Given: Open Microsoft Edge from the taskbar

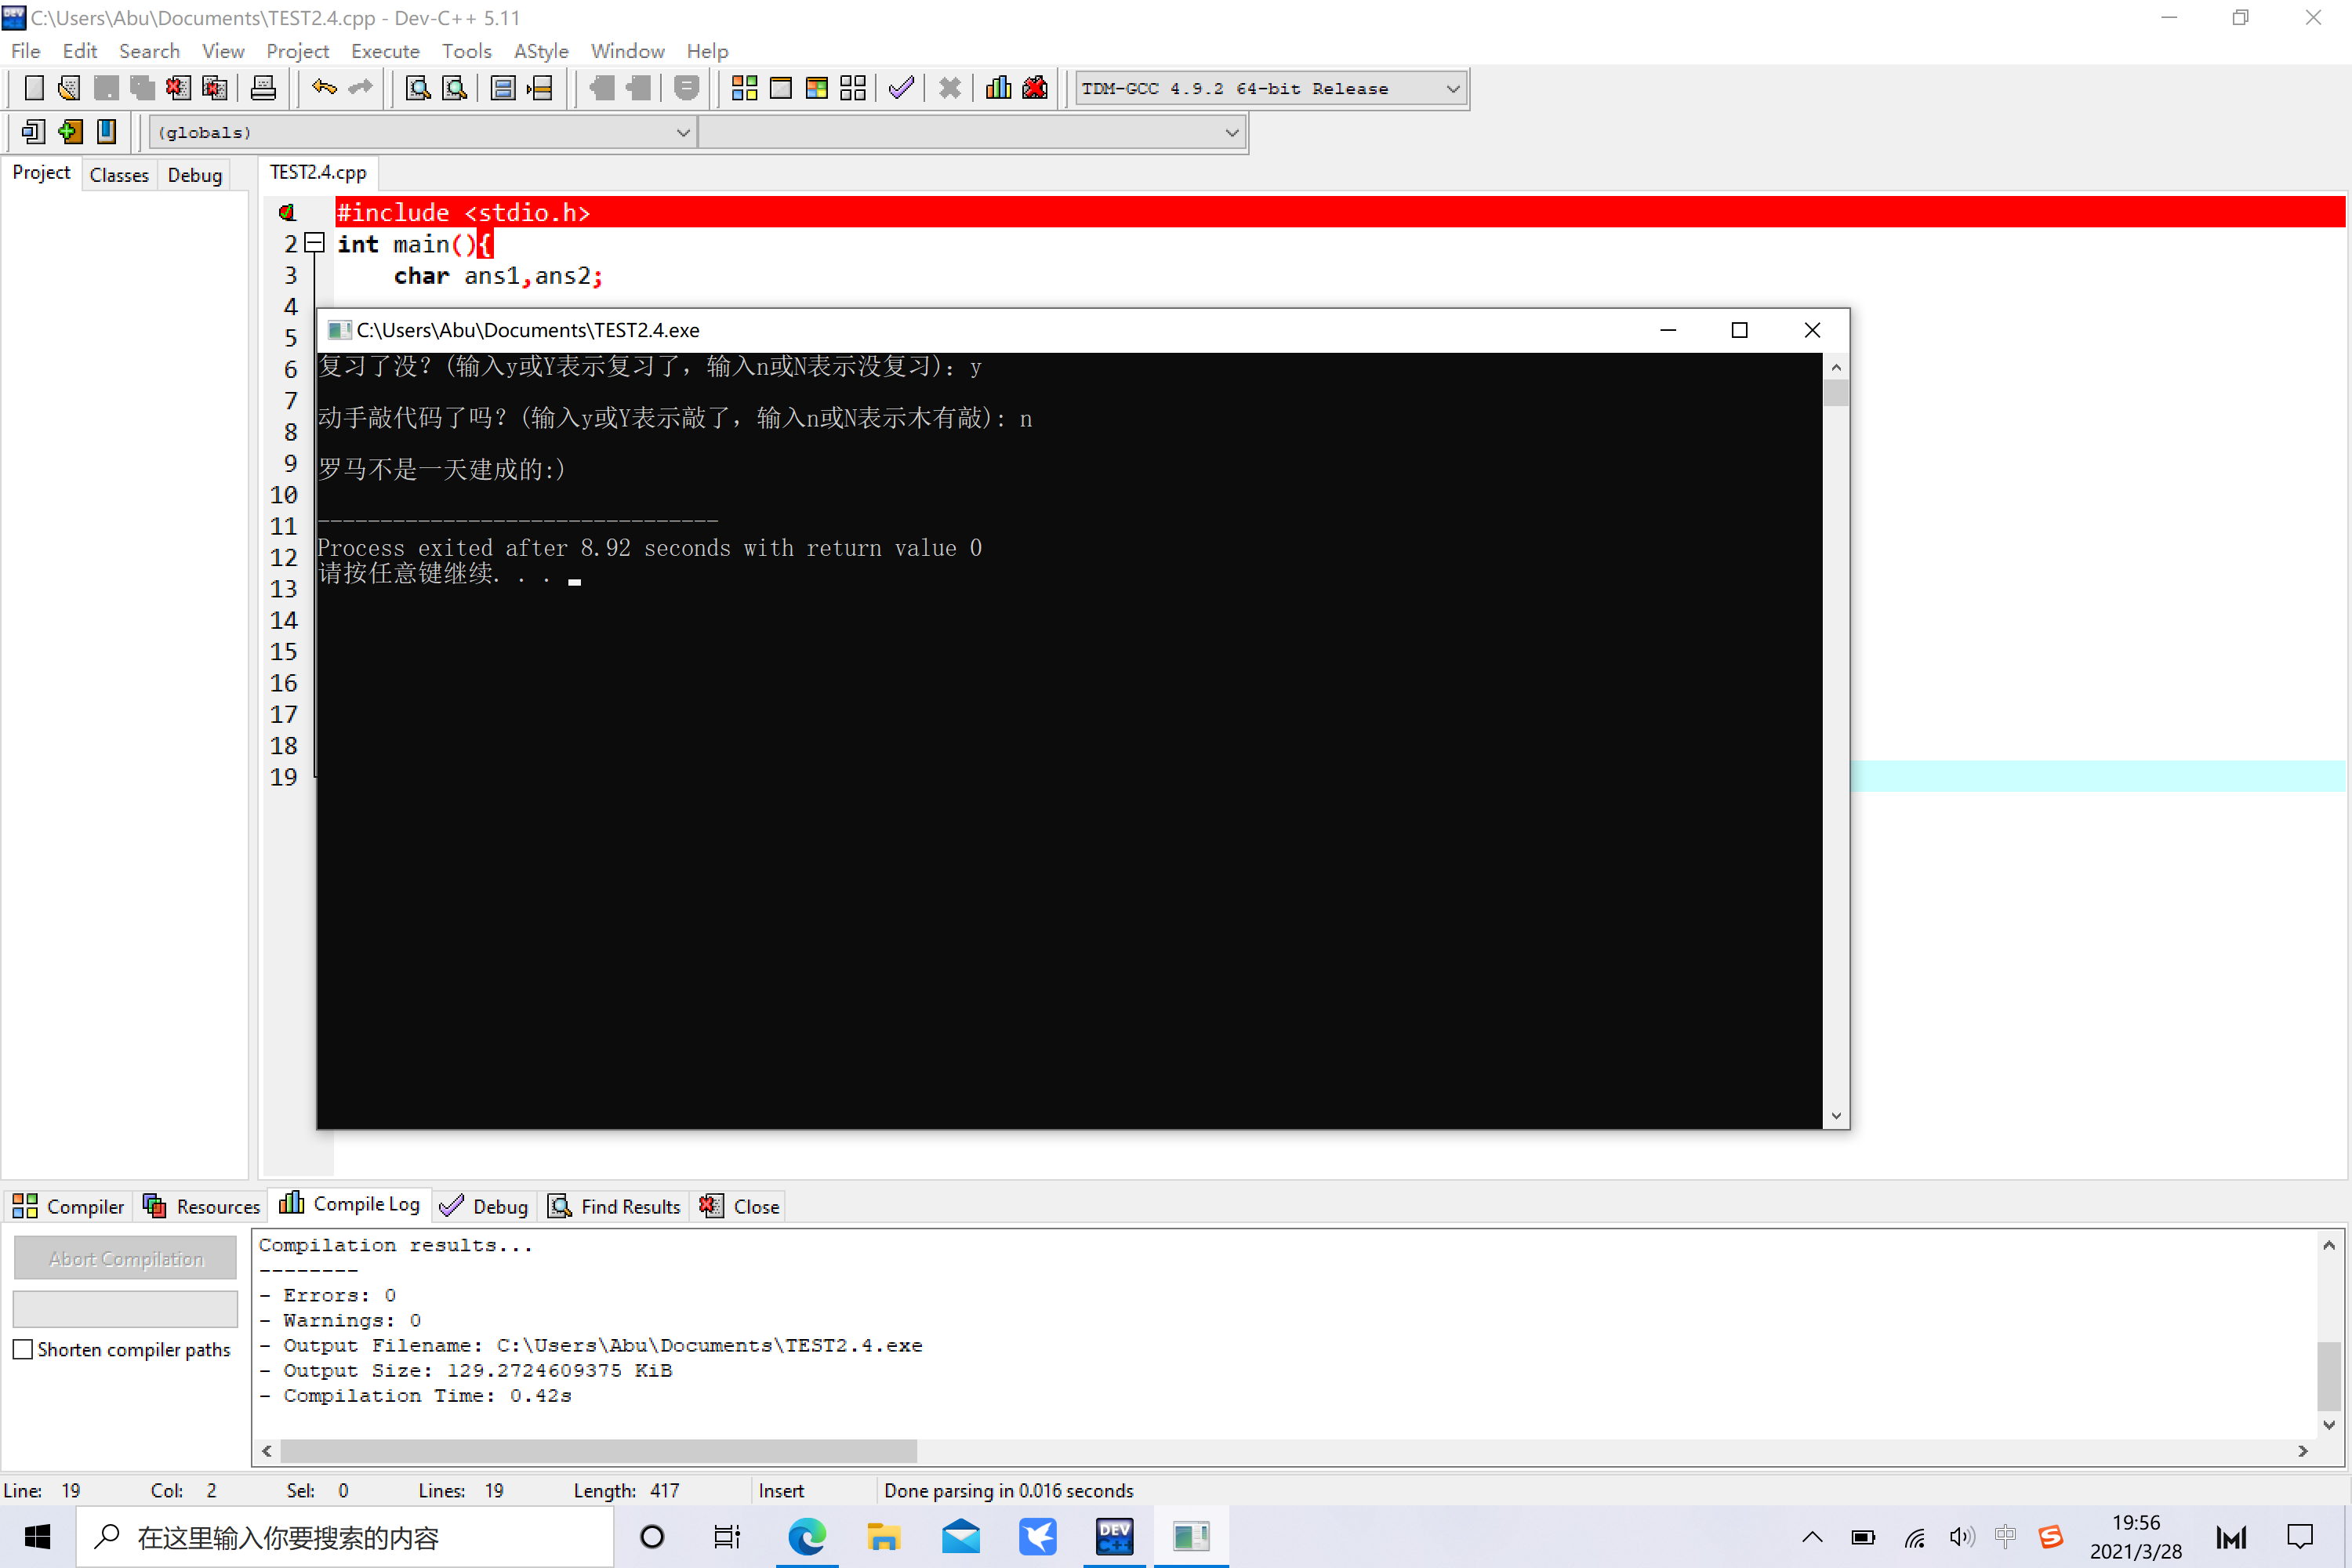Looking at the screenshot, I should pos(807,1536).
